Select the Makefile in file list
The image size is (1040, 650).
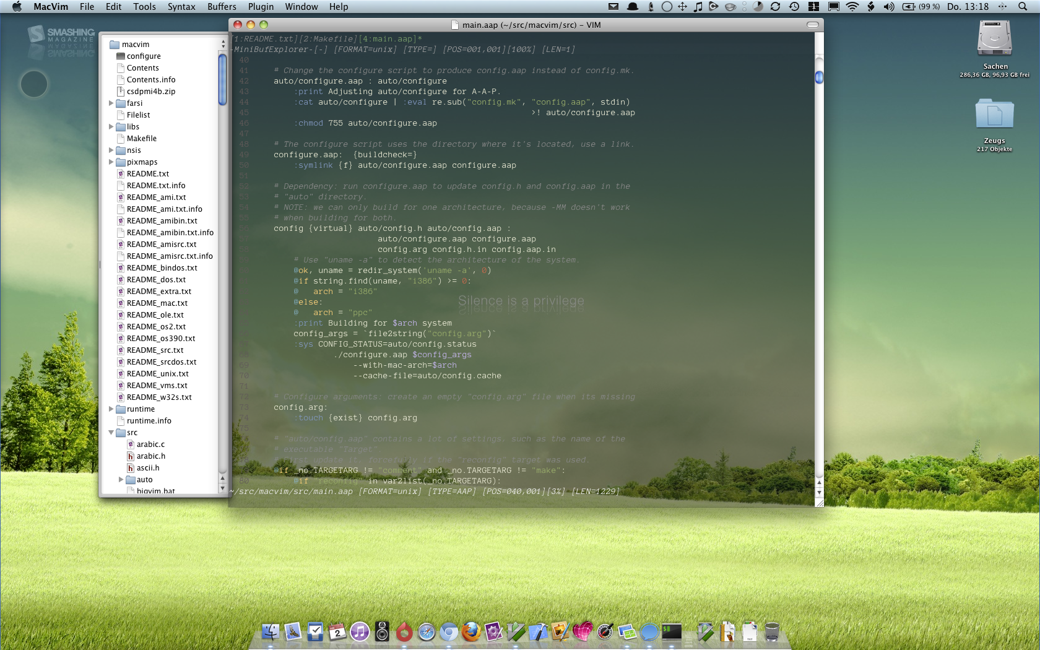(142, 139)
